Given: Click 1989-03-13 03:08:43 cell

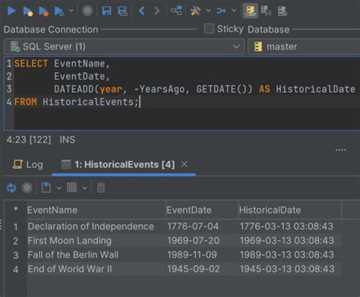Looking at the screenshot, I should tap(290, 255).
